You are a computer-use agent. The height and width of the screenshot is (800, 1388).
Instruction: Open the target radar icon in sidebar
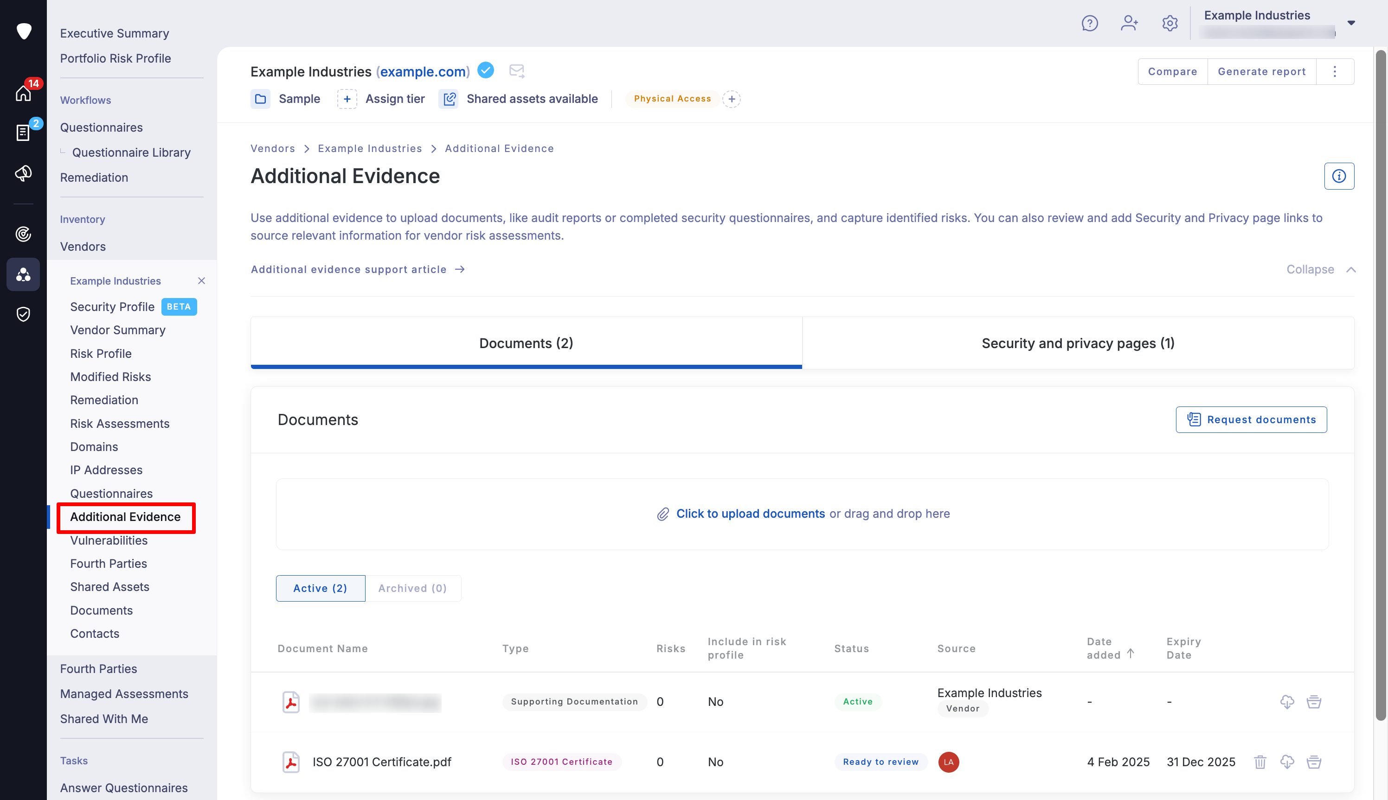pos(23,234)
